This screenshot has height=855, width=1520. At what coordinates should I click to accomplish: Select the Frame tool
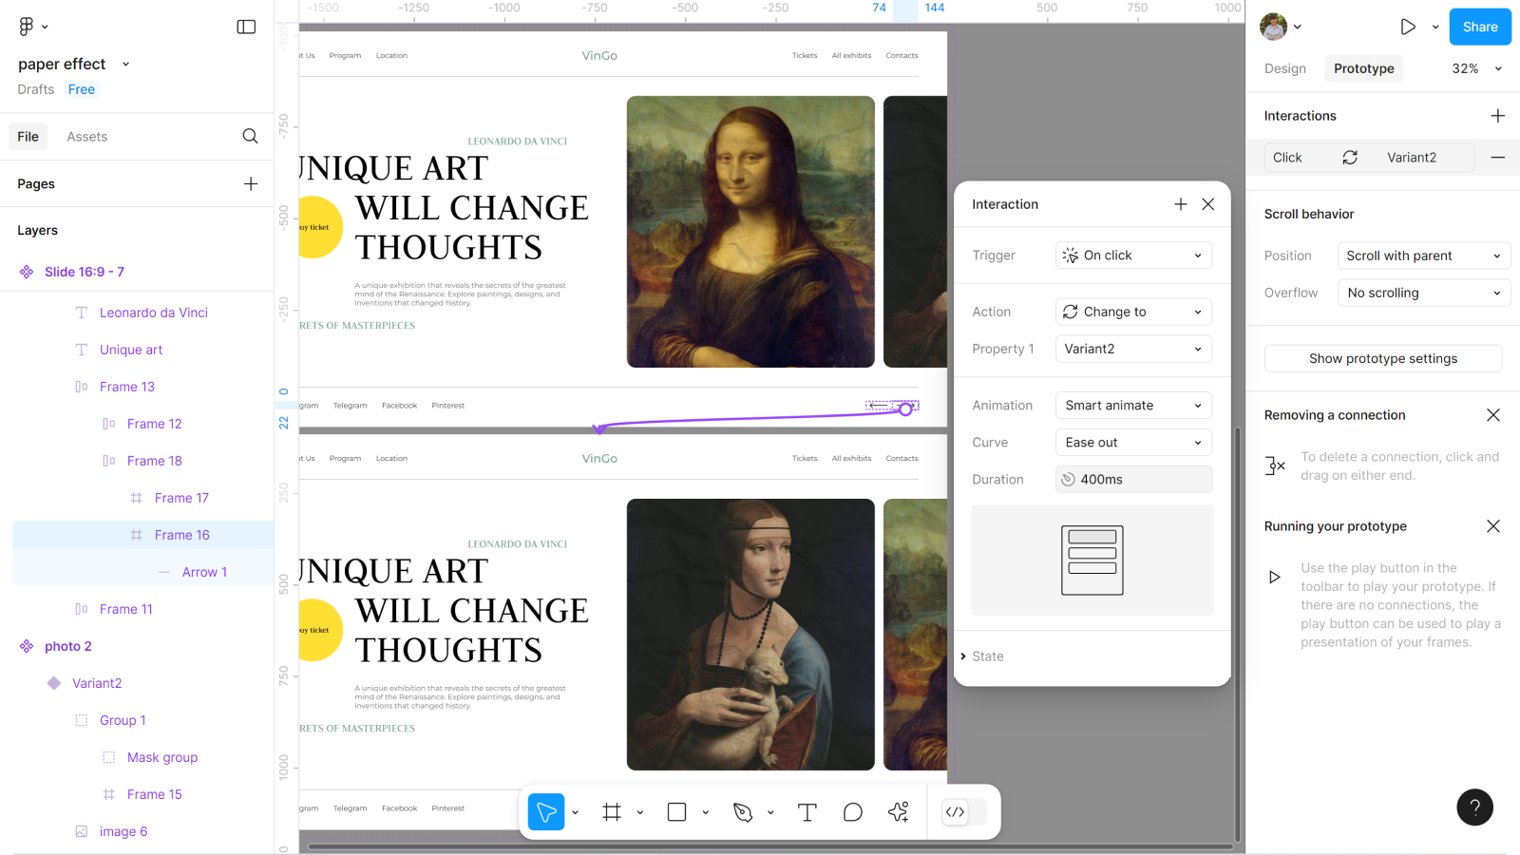pos(612,812)
